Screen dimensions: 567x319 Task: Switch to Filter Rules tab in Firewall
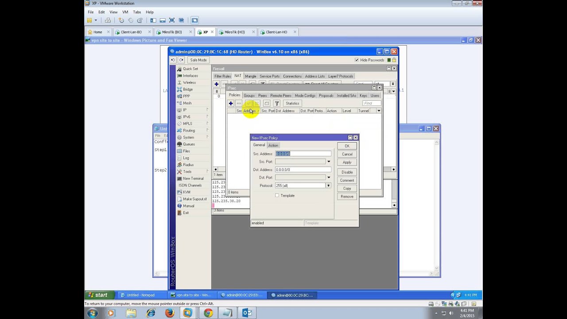tap(222, 76)
